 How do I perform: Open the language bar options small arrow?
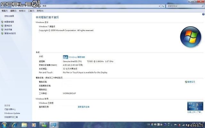[168, 125]
